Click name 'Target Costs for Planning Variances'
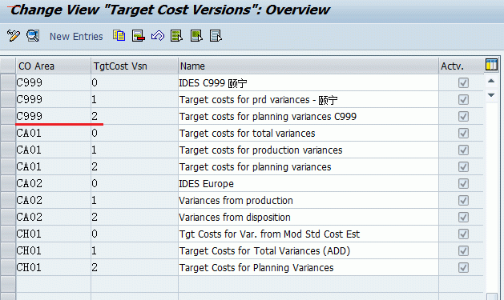Image resolution: width=504 pixels, height=300 pixels. [308, 267]
